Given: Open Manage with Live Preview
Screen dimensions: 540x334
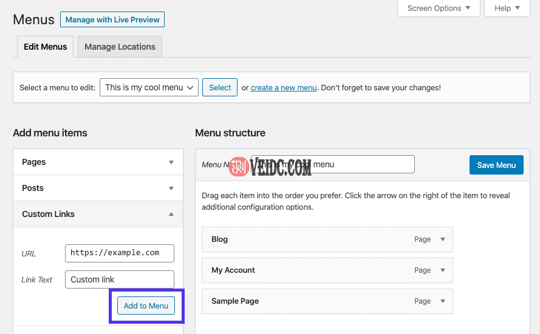Looking at the screenshot, I should point(112,19).
